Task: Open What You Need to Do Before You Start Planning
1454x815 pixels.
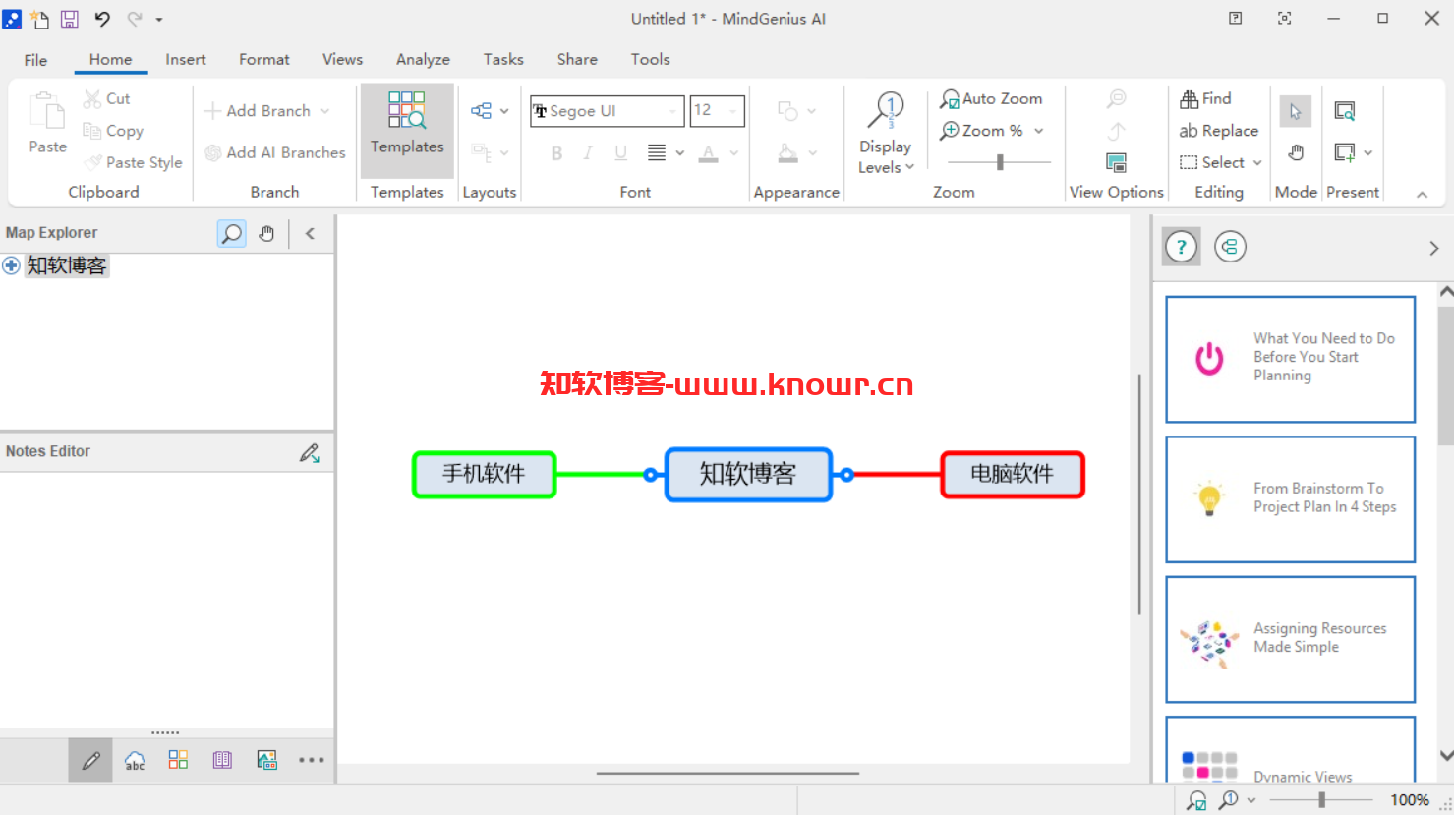Action: 1290,360
